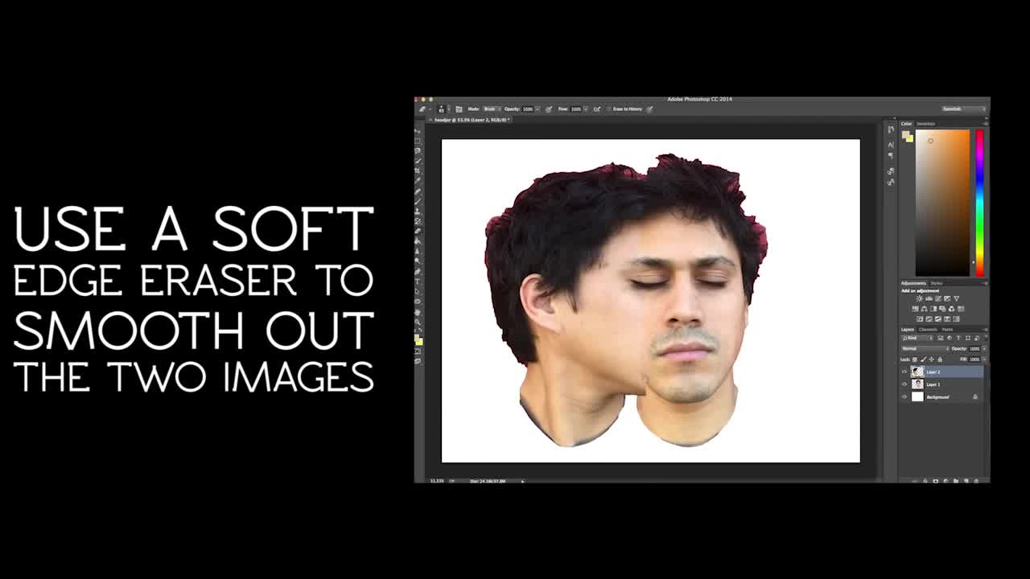Switch to the Swatches tab

[x=926, y=124]
